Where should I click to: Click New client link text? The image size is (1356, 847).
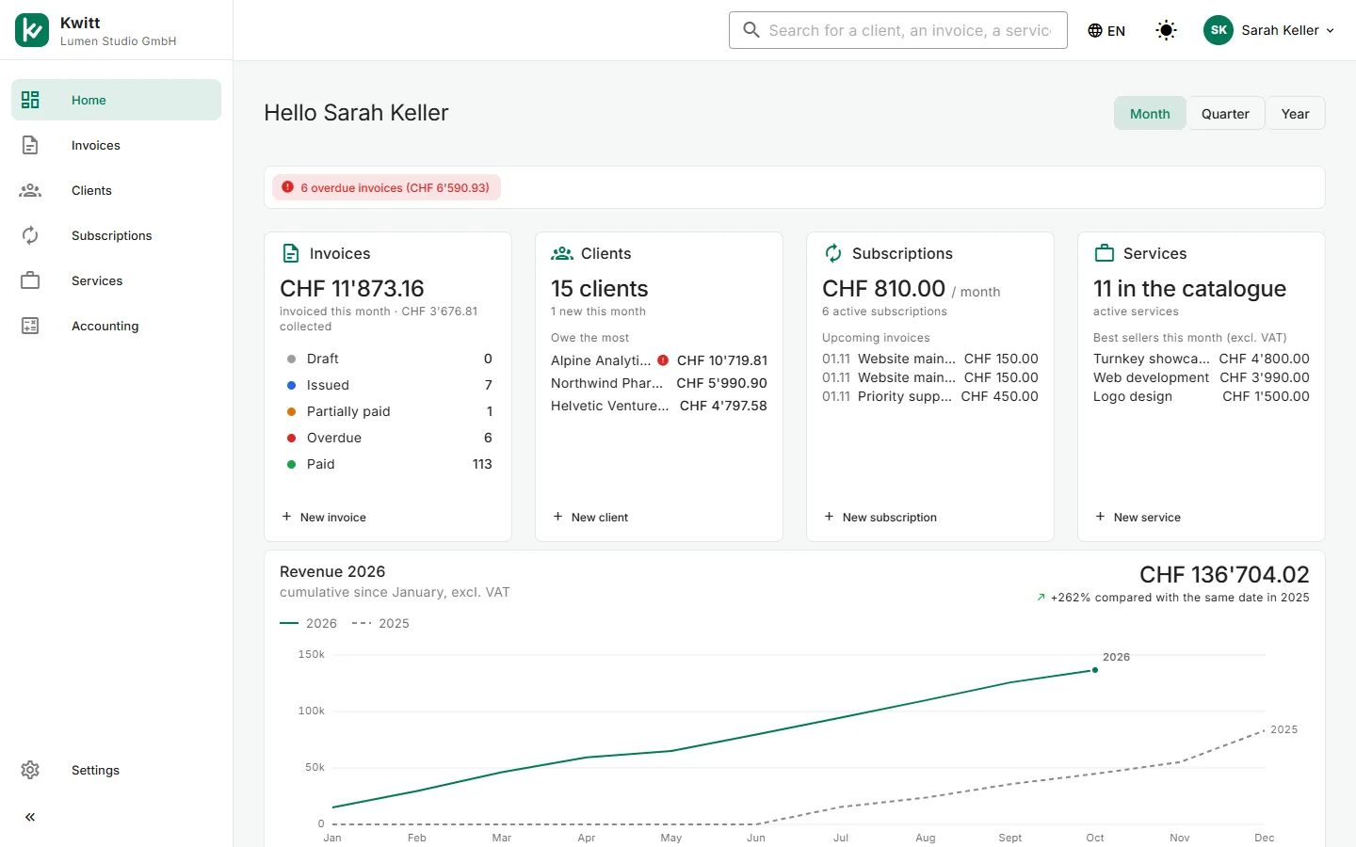point(599,517)
